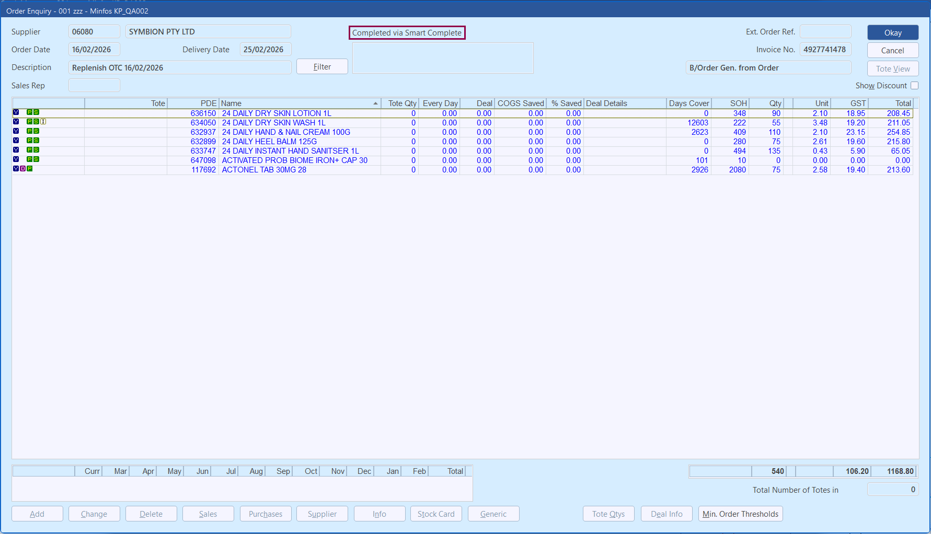The width and height of the screenshot is (931, 534).
Task: Click into the Description field
Action: point(179,68)
